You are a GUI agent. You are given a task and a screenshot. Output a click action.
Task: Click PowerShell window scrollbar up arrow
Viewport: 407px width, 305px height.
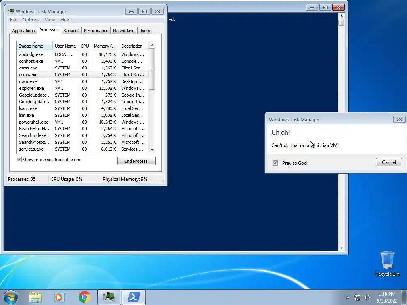point(341,16)
